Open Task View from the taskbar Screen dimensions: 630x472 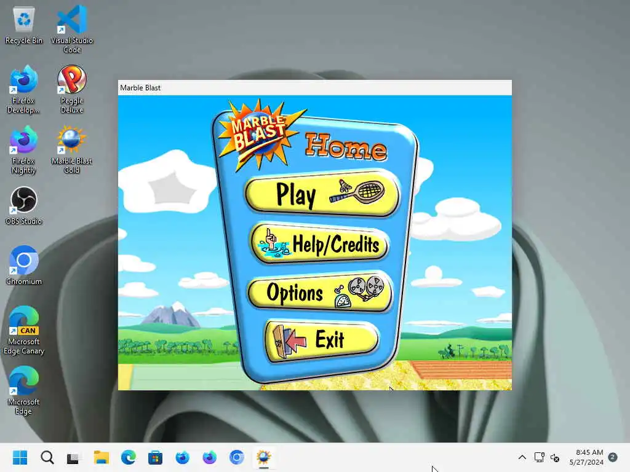coord(74,457)
